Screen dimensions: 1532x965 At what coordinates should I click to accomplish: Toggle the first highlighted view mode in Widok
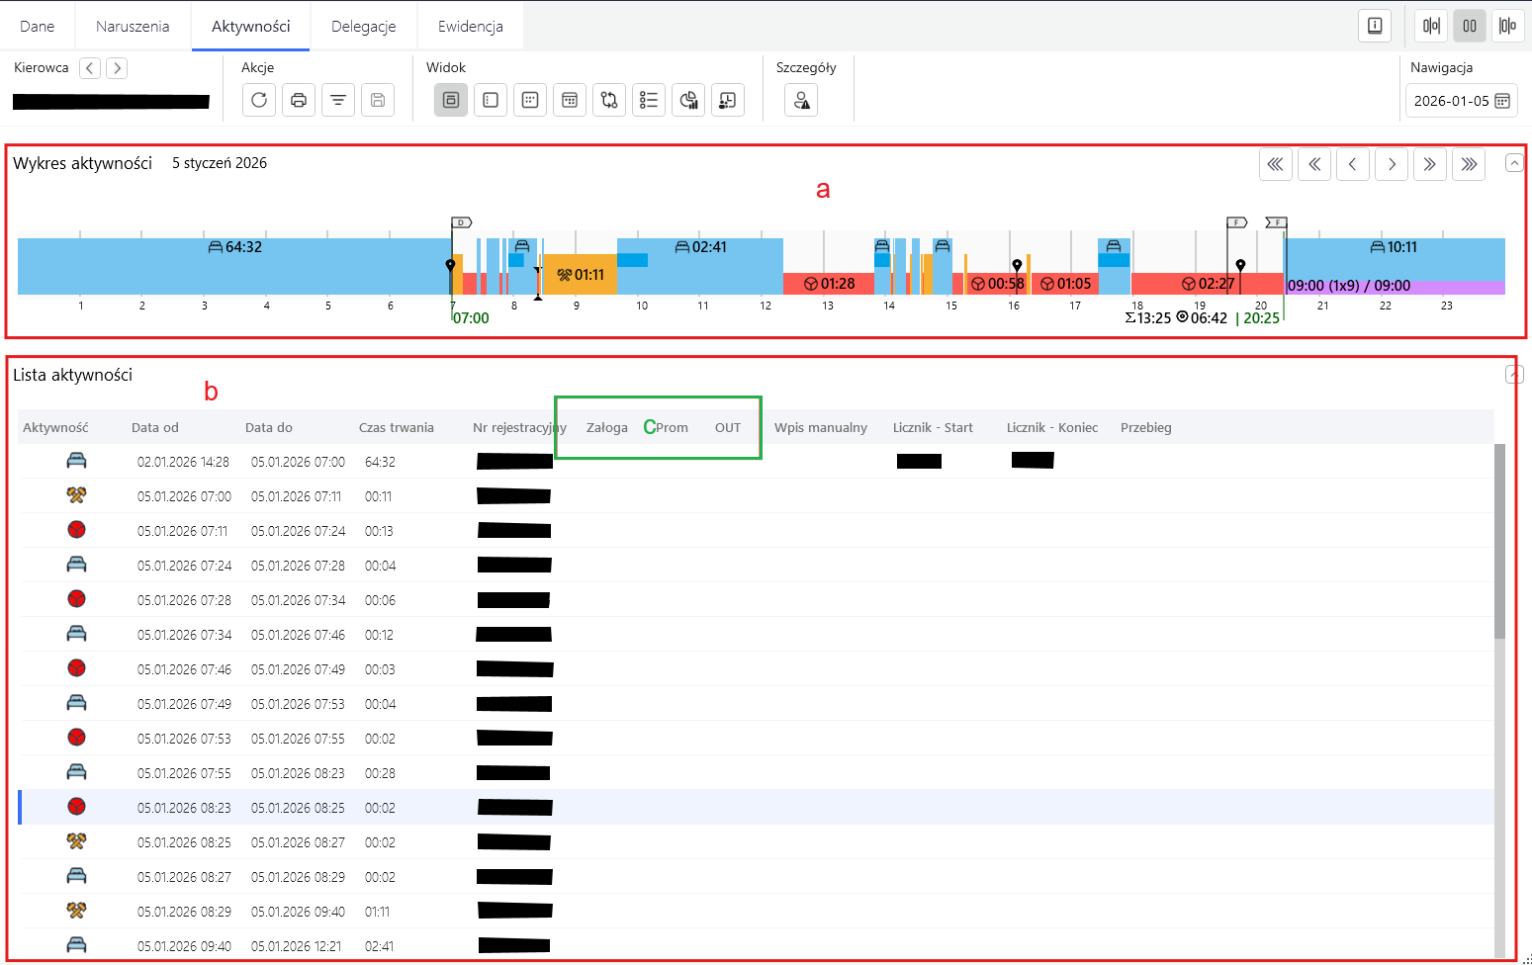451,100
